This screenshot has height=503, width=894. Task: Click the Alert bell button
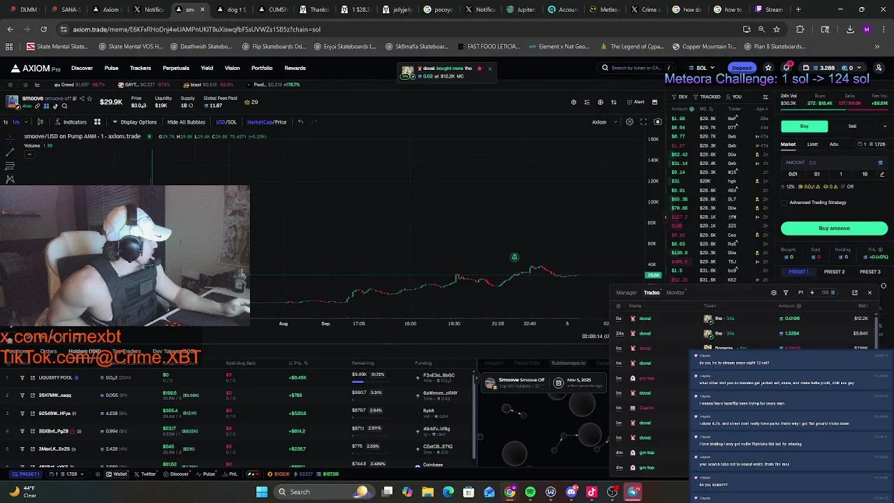636,102
